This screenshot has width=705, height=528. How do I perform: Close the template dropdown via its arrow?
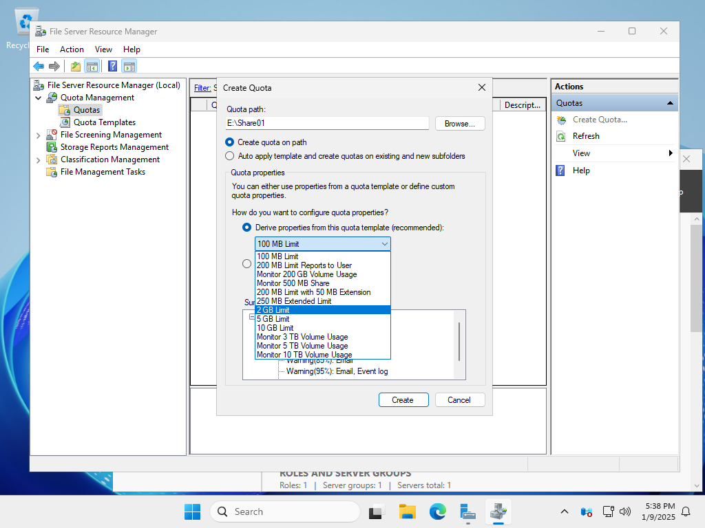coord(384,244)
